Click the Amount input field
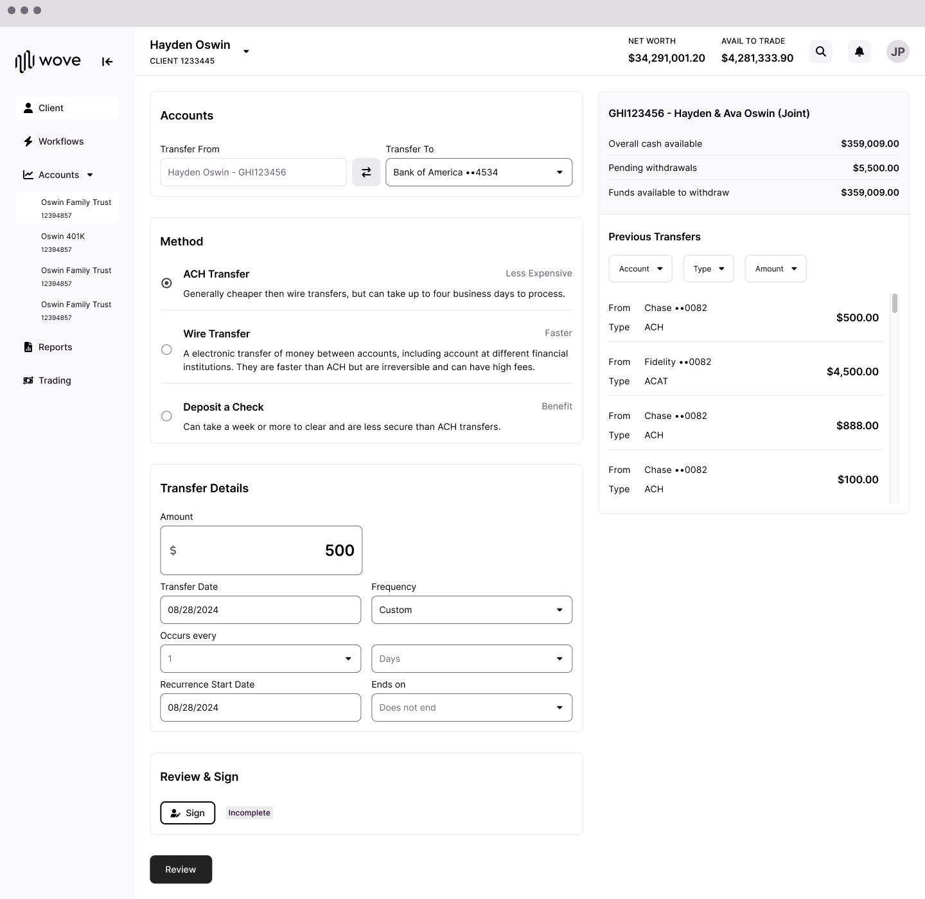This screenshot has width=925, height=899. (x=261, y=550)
